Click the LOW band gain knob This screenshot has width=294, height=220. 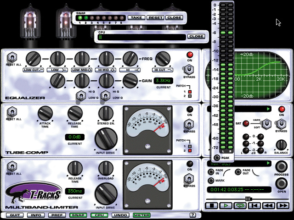coord(57,81)
